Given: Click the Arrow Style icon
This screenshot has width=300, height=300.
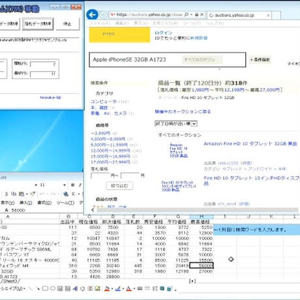Looking at the screenshot, I should pos(155,289).
